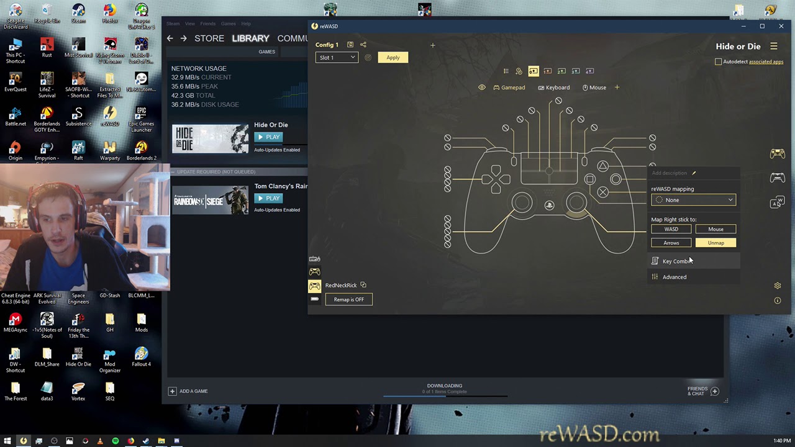The width and height of the screenshot is (795, 447).
Task: Expand reWASD mapping None dropdown
Action: point(694,200)
